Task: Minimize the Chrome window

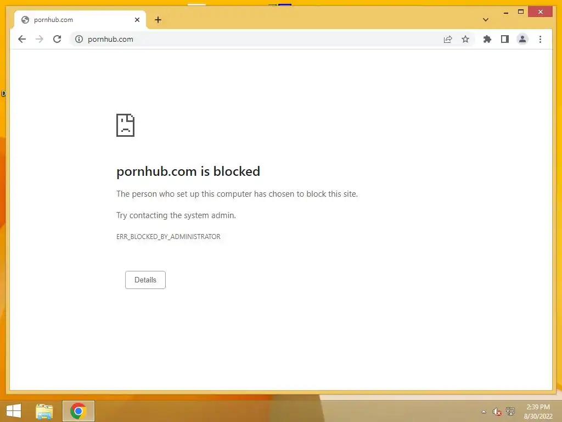Action: click(x=505, y=12)
